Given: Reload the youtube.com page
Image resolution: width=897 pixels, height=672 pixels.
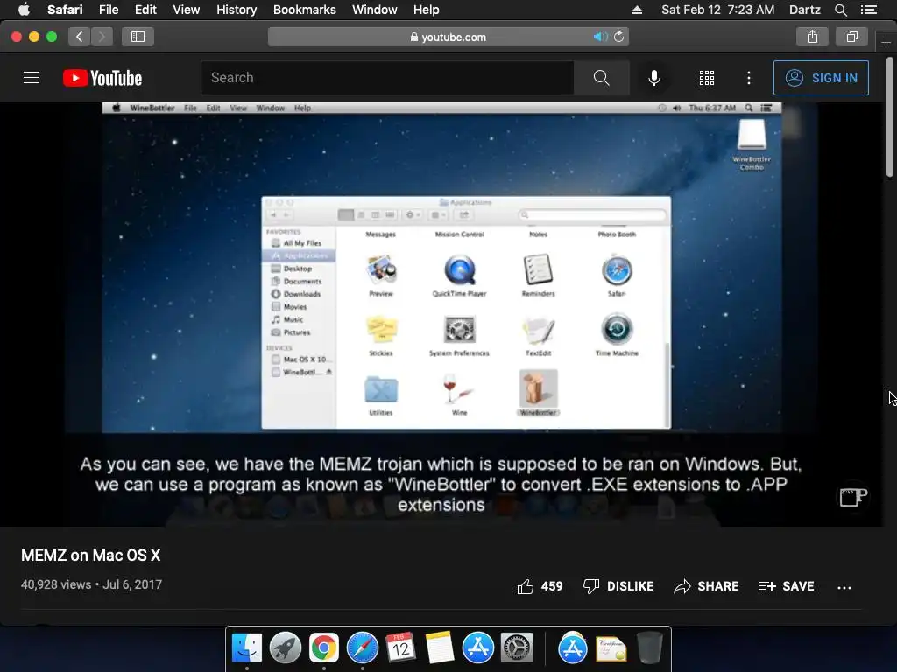Looking at the screenshot, I should pyautogui.click(x=619, y=37).
